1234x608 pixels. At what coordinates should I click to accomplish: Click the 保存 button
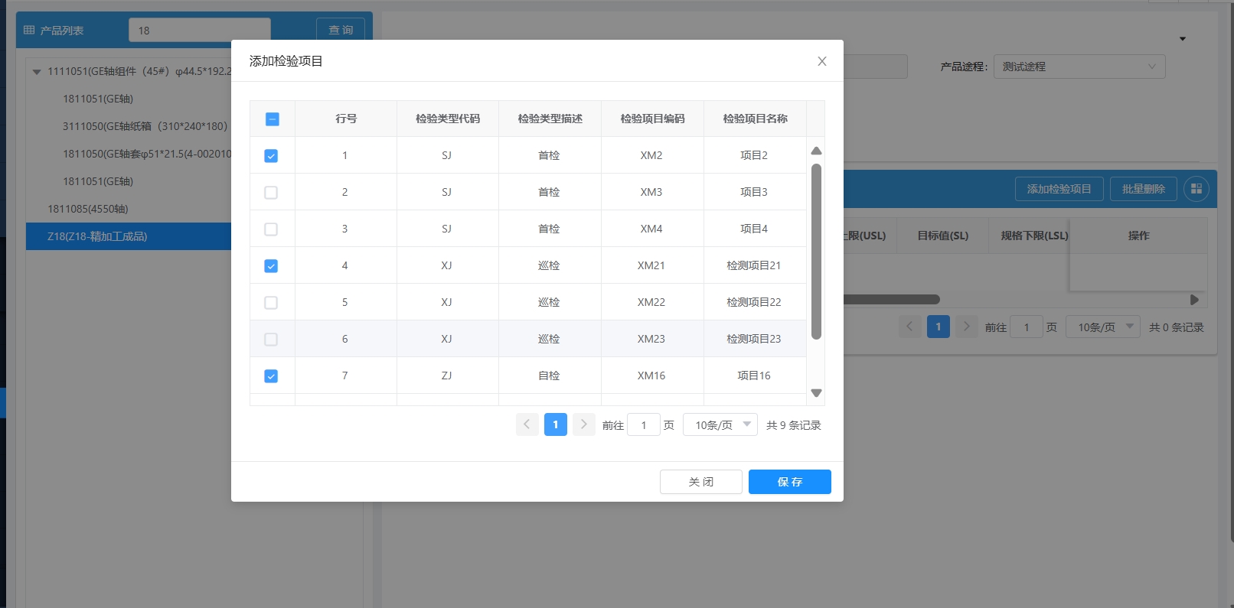click(x=790, y=482)
